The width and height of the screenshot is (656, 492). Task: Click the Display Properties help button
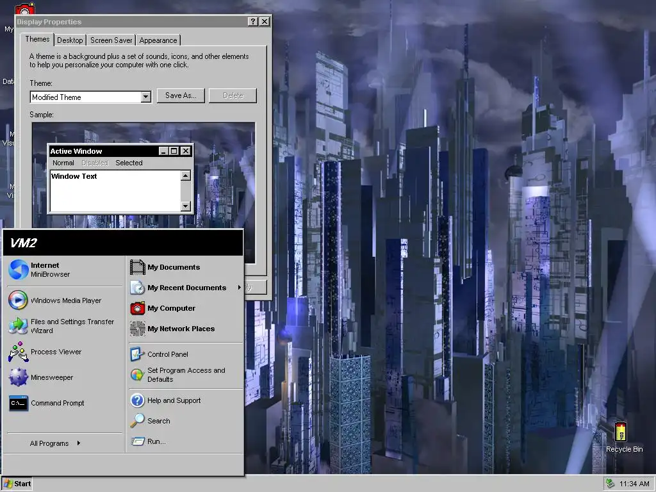point(252,22)
